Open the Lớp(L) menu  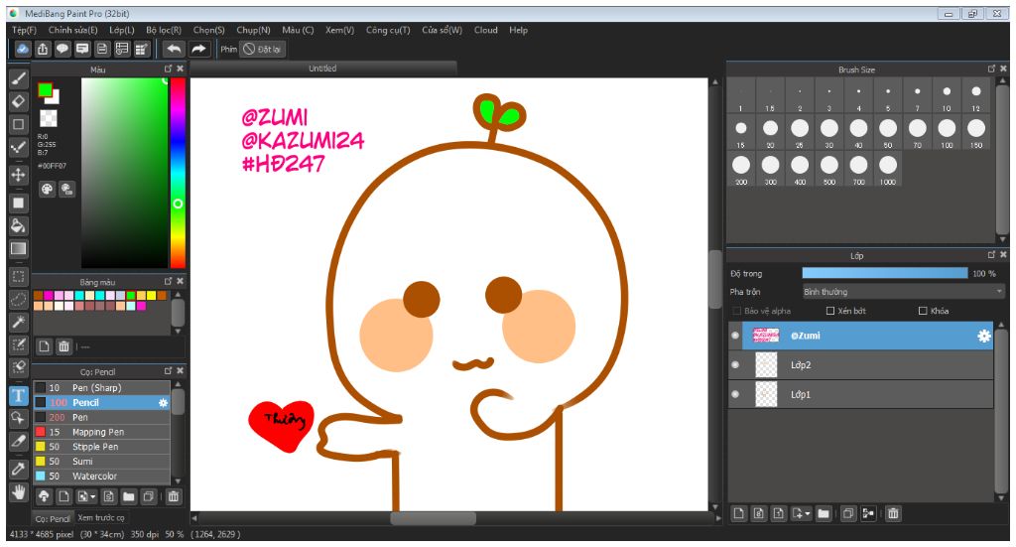[x=122, y=30]
